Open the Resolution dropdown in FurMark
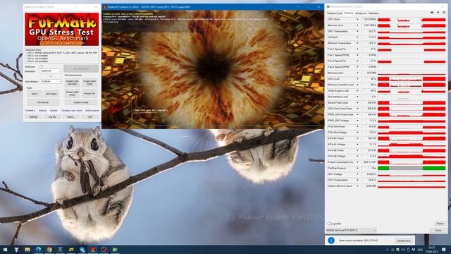This screenshot has width=451, height=254. (51, 71)
